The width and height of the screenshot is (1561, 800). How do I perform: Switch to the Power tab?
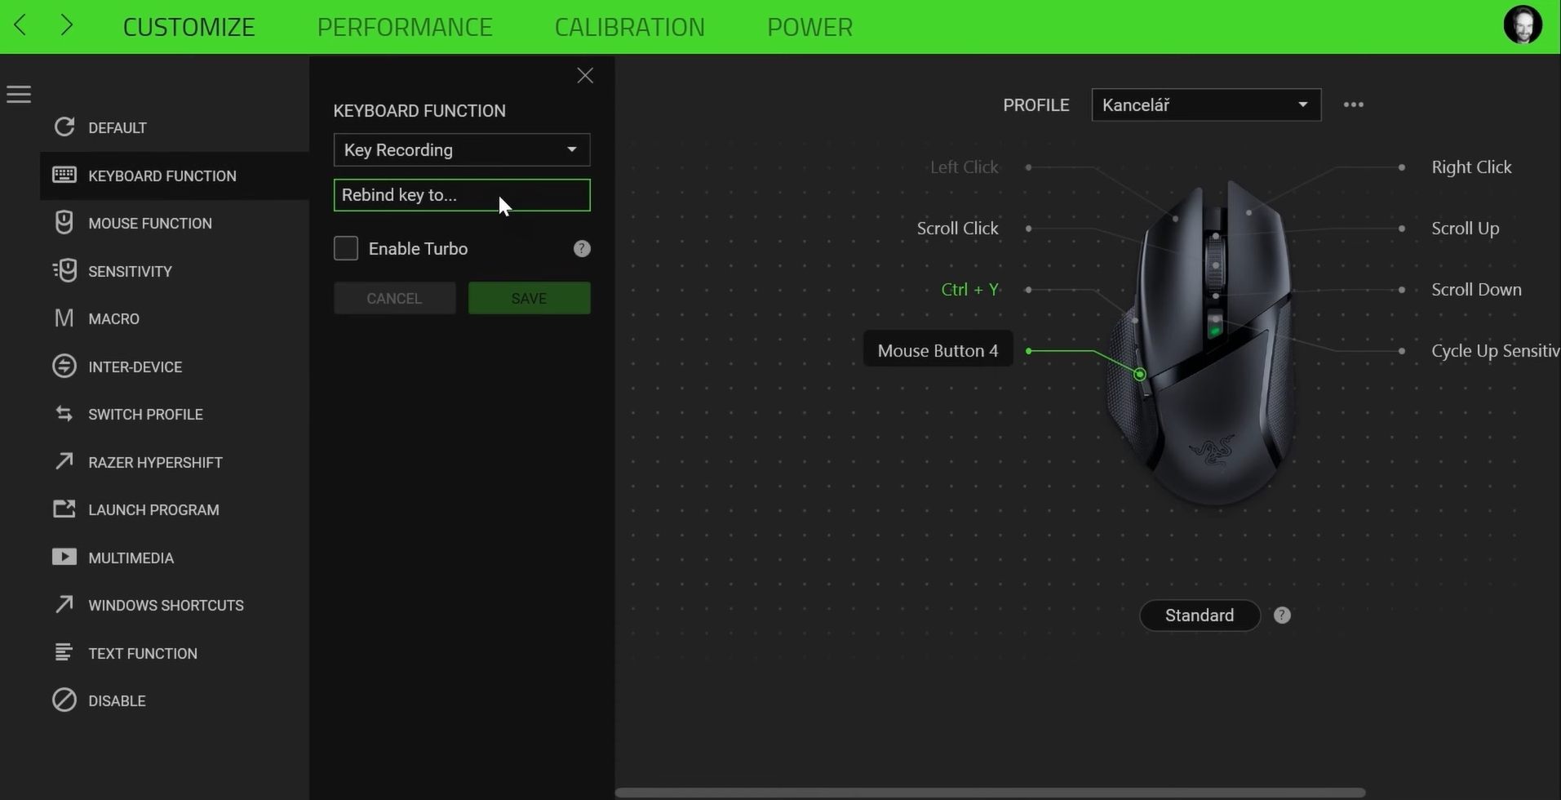(x=809, y=26)
